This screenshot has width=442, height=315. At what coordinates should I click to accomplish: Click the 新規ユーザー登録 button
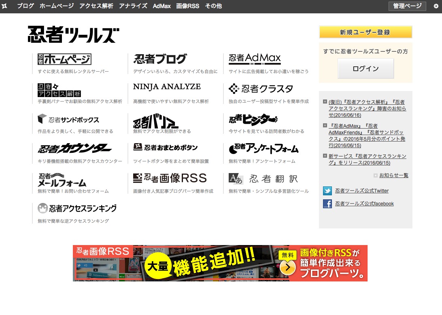click(x=365, y=32)
